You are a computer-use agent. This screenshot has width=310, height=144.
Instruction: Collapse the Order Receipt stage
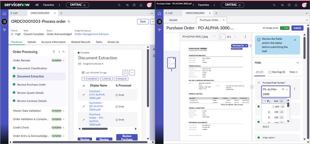[x=64, y=60]
